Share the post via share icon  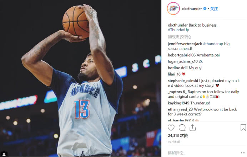pyautogui.click(x=192, y=128)
